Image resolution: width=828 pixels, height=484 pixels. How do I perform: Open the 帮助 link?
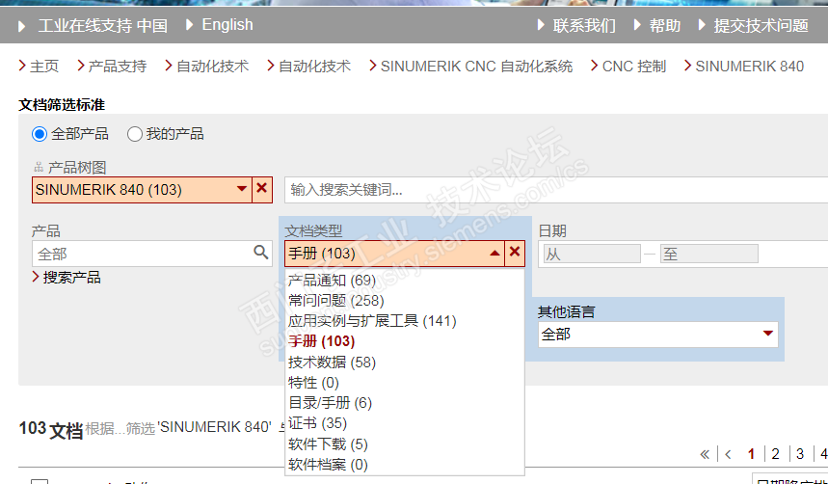[x=665, y=25]
